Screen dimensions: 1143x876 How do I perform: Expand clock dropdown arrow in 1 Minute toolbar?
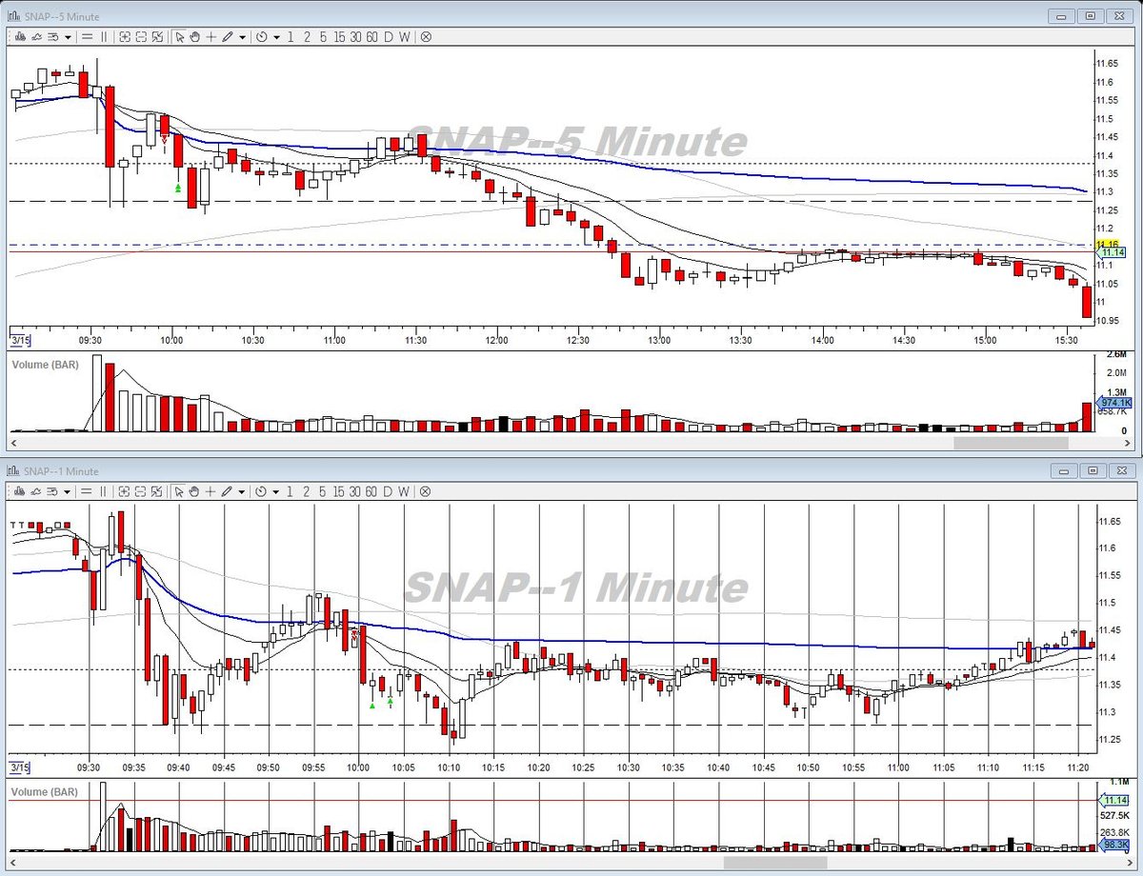point(276,491)
